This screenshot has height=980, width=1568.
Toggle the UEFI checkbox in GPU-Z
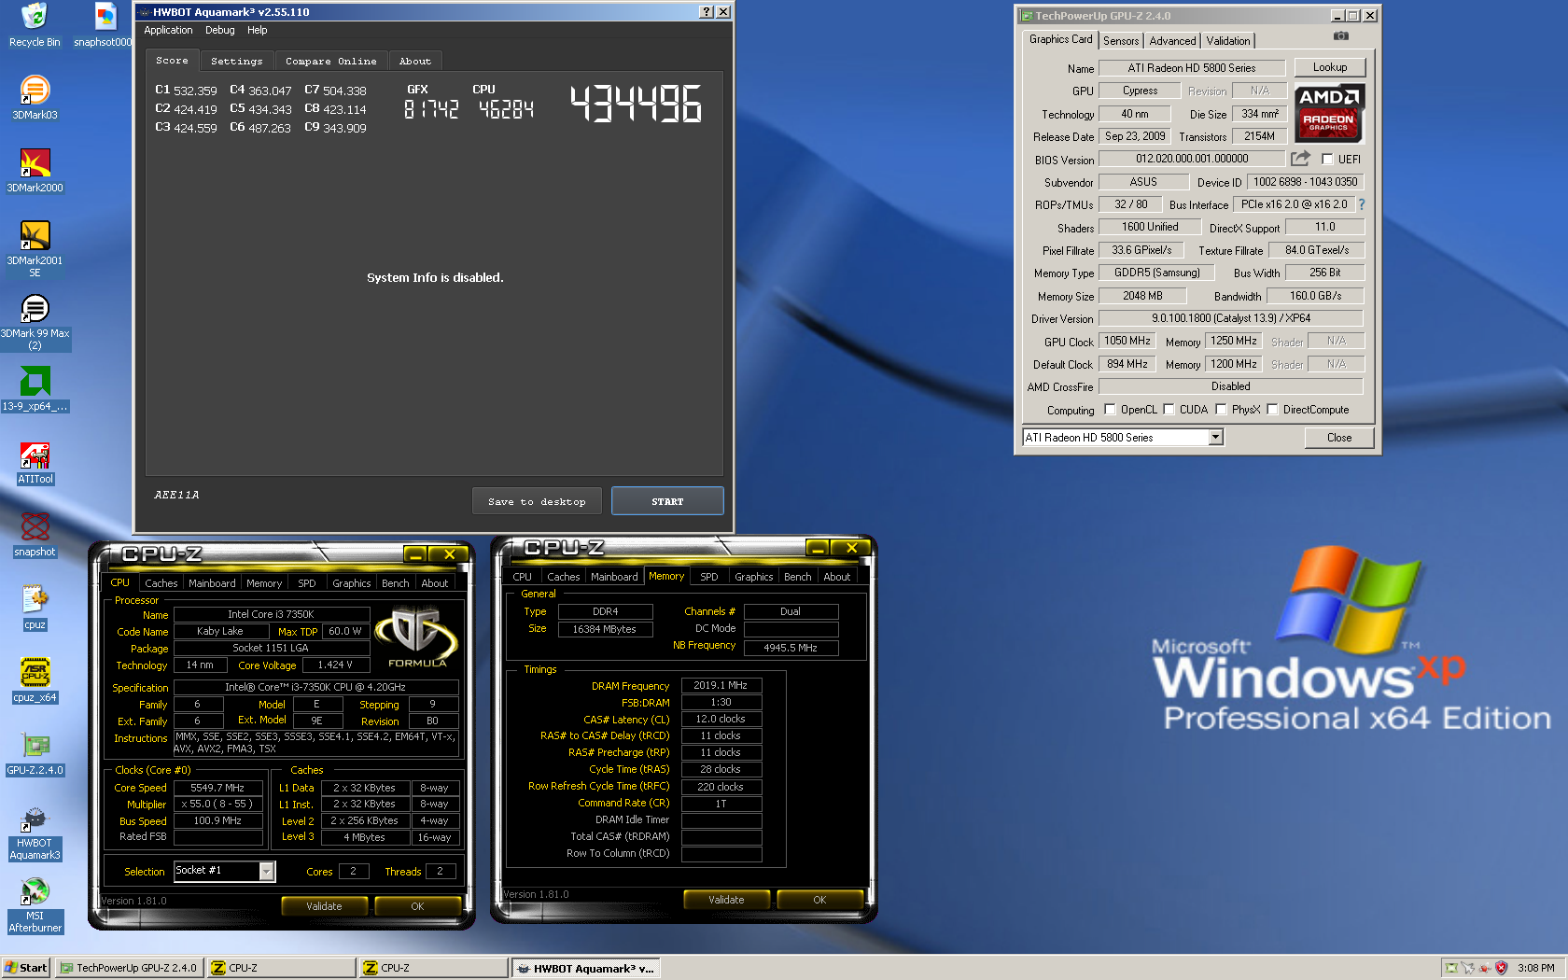[1327, 160]
